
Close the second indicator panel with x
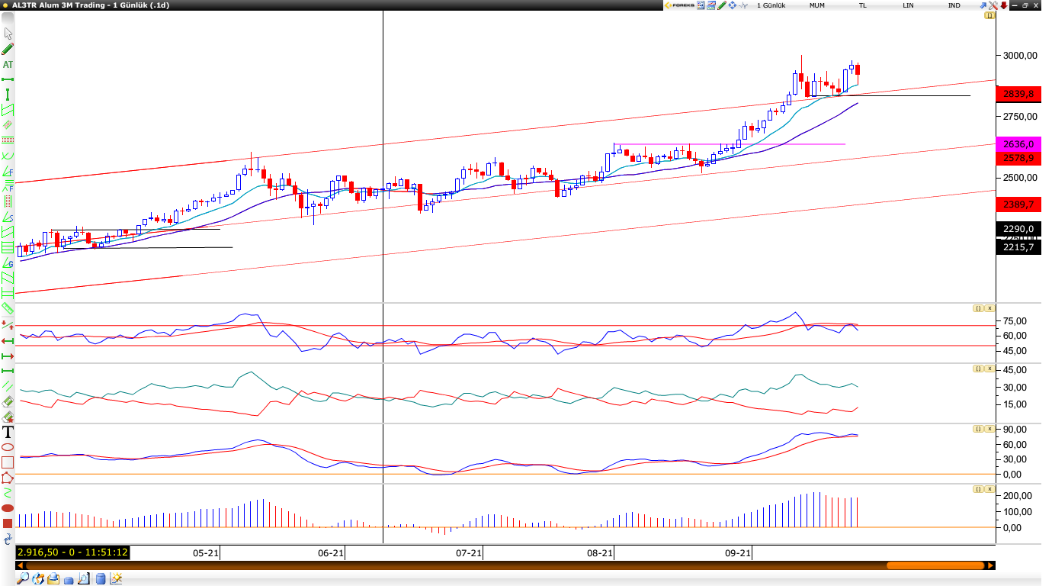[989, 369]
